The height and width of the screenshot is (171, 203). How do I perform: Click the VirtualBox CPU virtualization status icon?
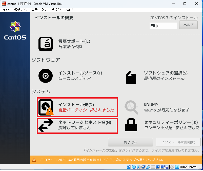pos(168,167)
